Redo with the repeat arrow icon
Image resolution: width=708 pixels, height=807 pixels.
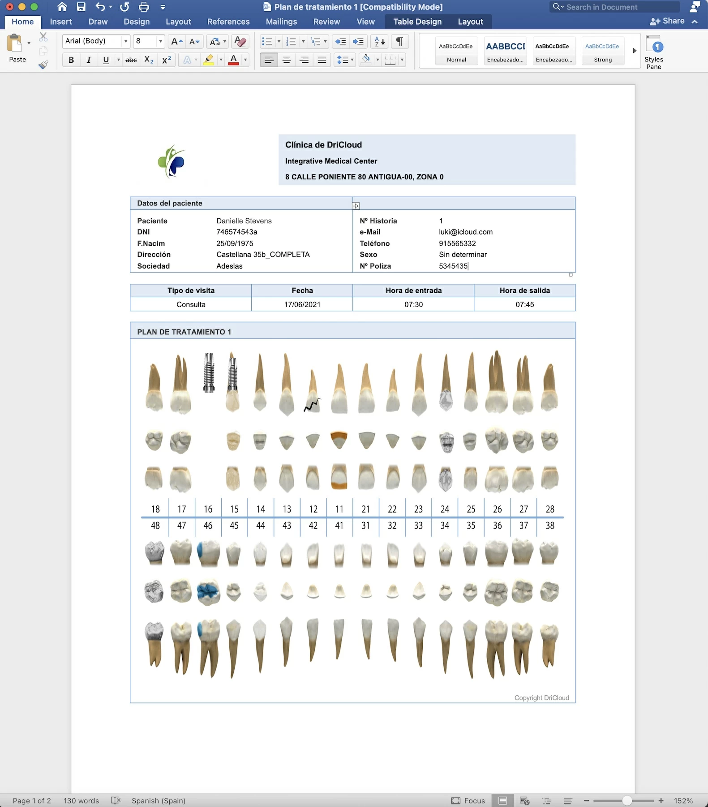pyautogui.click(x=125, y=7)
